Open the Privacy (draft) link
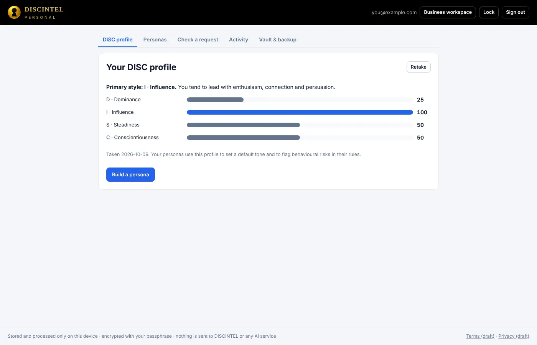The width and height of the screenshot is (537, 345). click(514, 336)
